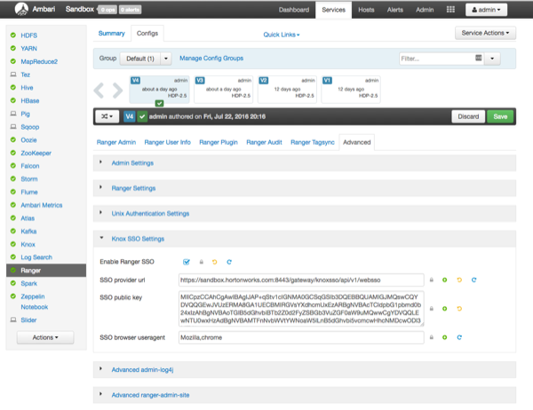Viewport: 533px width, 410px height.
Task: Click green override icon for SSO public key
Action: (445, 309)
